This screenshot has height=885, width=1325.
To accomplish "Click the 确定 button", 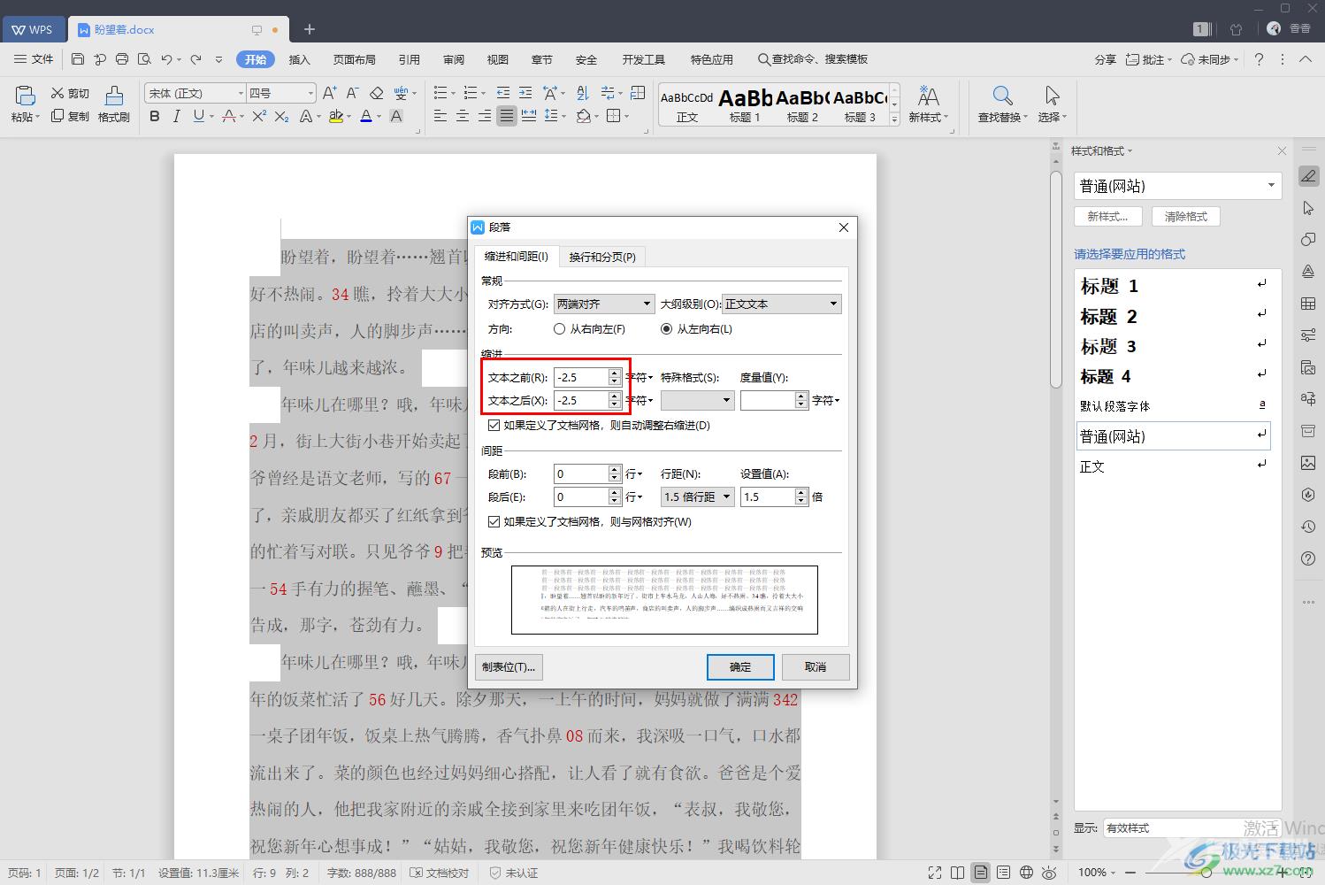I will [x=740, y=667].
